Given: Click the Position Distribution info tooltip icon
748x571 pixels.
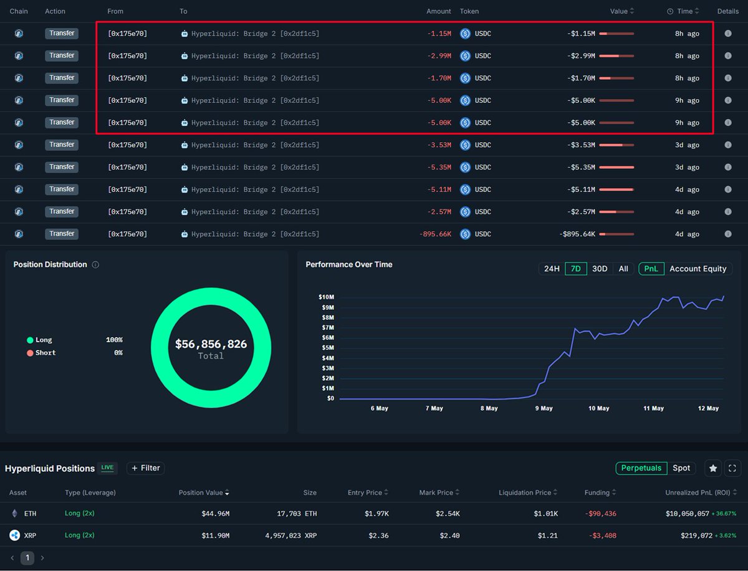Looking at the screenshot, I should click(95, 264).
